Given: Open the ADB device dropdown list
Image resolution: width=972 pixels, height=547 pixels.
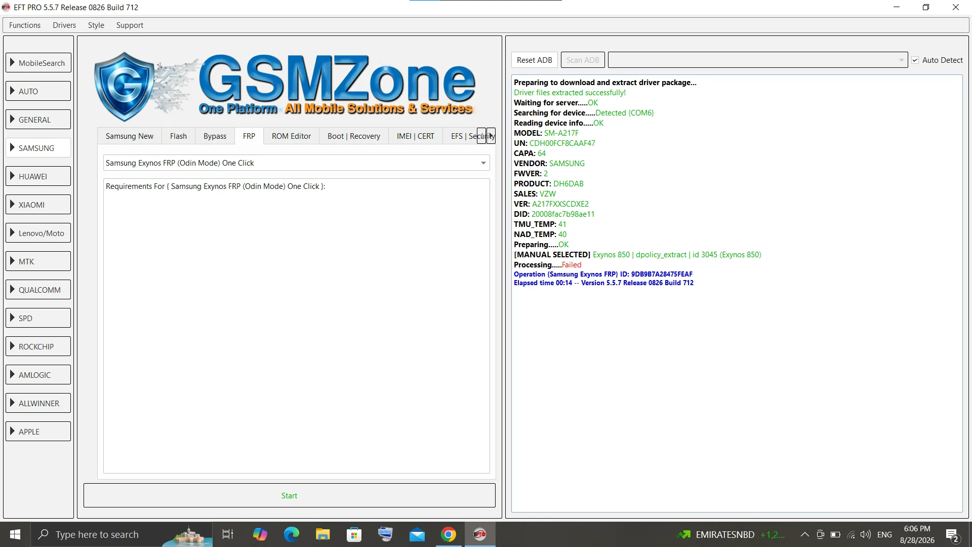Looking at the screenshot, I should pos(757,60).
